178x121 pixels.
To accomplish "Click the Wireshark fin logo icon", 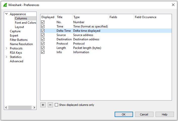I will click(5, 5).
